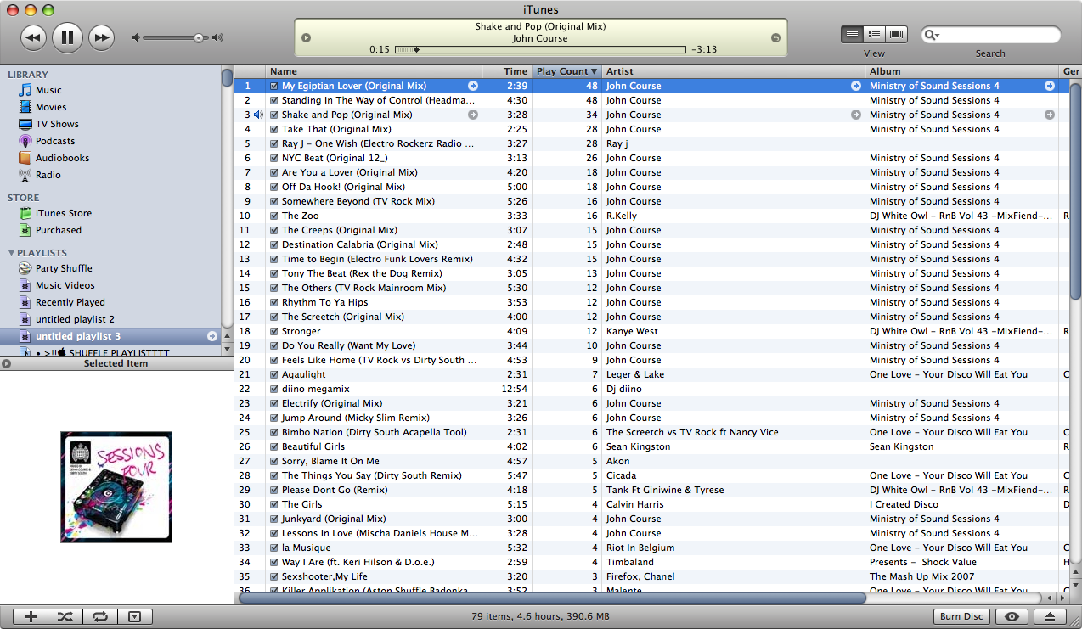Toggle shuffle mode in bottom bar

coord(65,617)
